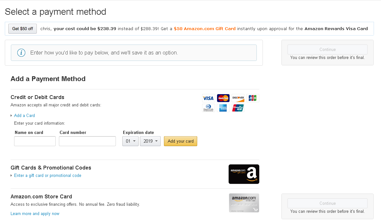Collapse the Add a Card section
The width and height of the screenshot is (381, 224).
[24, 115]
